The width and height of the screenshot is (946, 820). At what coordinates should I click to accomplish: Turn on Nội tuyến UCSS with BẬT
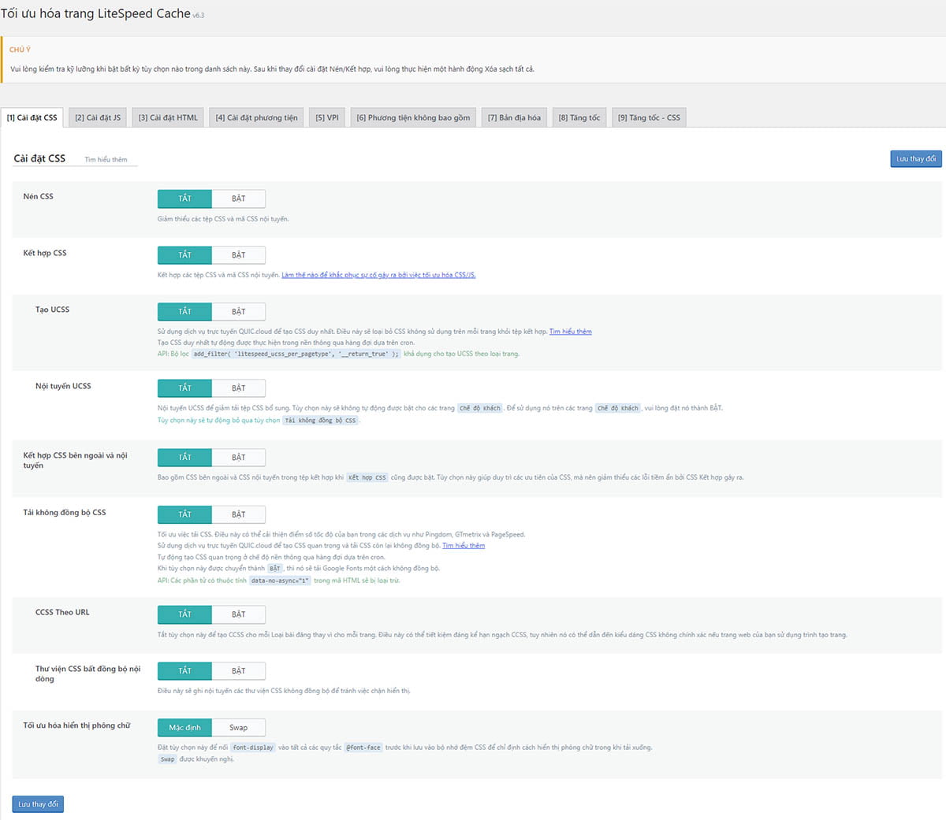[x=239, y=388]
